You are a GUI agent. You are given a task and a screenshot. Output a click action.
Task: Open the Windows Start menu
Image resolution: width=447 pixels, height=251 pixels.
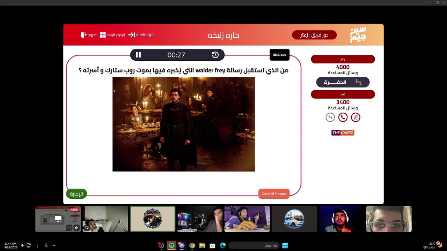coord(285,245)
